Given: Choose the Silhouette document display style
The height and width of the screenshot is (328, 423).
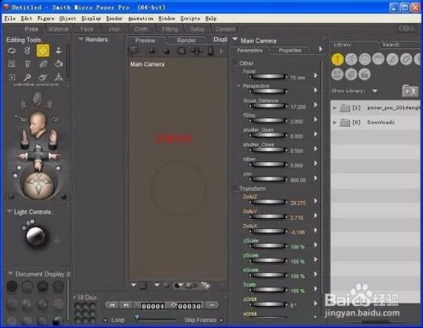Looking at the screenshot, I should tap(12, 287).
